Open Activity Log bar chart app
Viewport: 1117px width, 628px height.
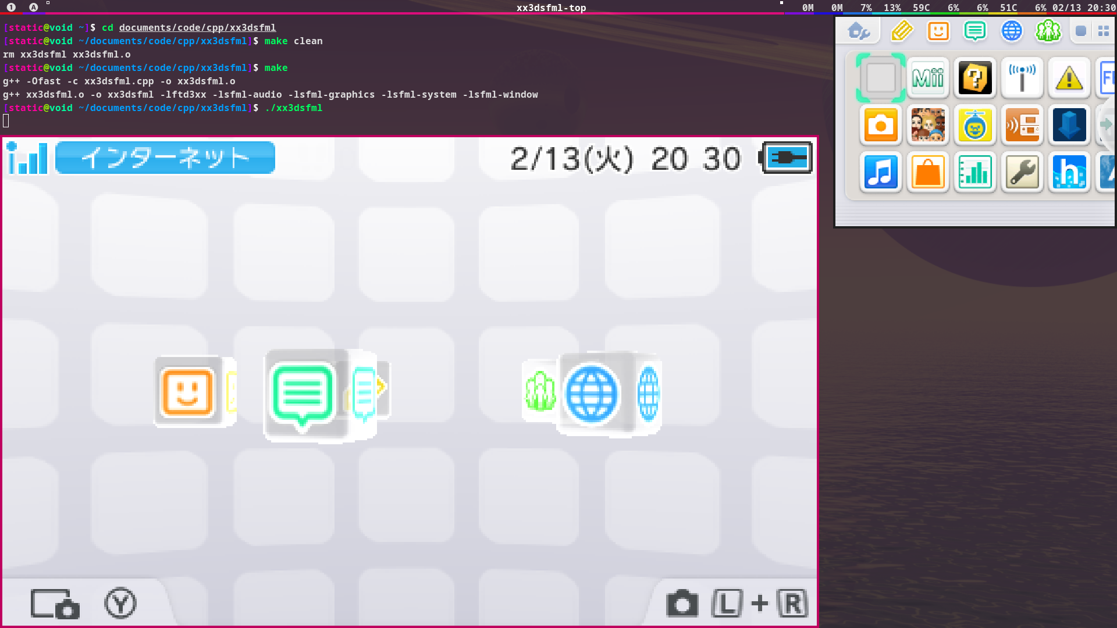(x=975, y=172)
